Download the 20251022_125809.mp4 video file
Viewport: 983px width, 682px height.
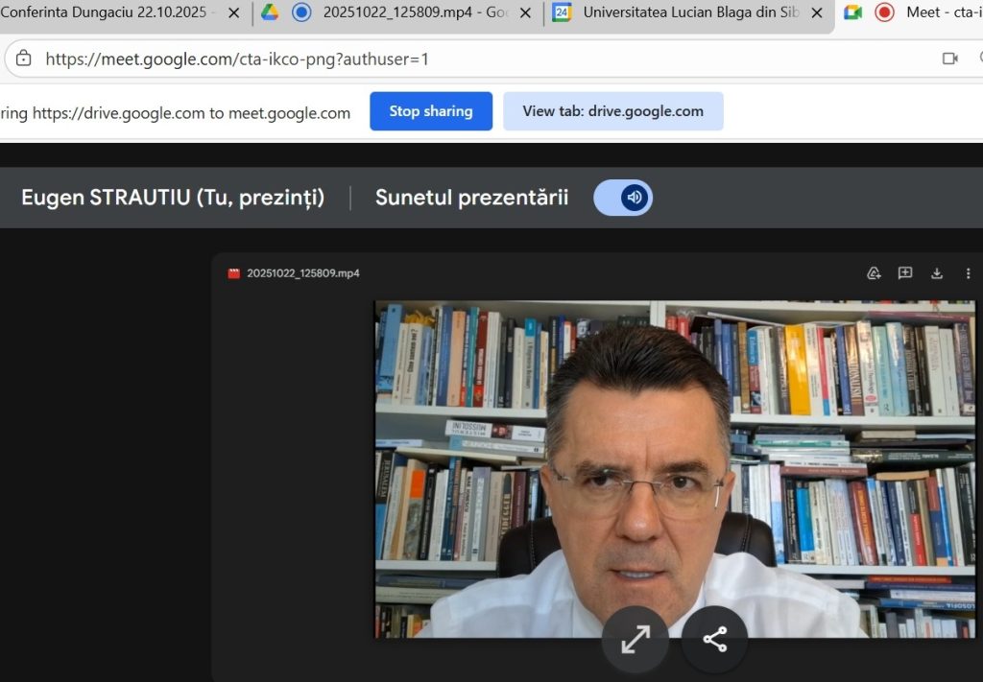[937, 273]
